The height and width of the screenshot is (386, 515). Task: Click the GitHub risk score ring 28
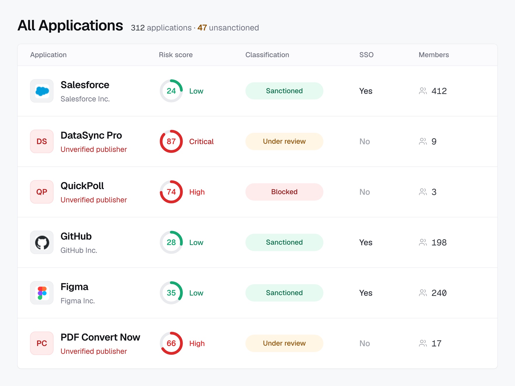171,242
